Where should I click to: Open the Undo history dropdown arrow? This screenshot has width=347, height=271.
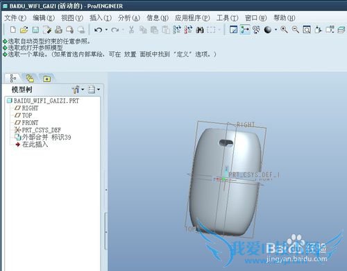click(106, 30)
